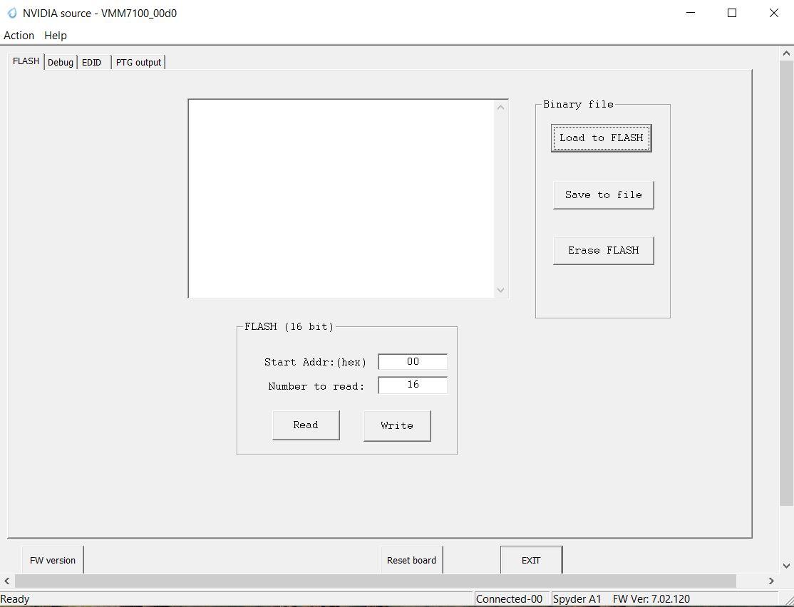Select the FLASH tab
The height and width of the screenshot is (607, 794).
pyautogui.click(x=25, y=61)
